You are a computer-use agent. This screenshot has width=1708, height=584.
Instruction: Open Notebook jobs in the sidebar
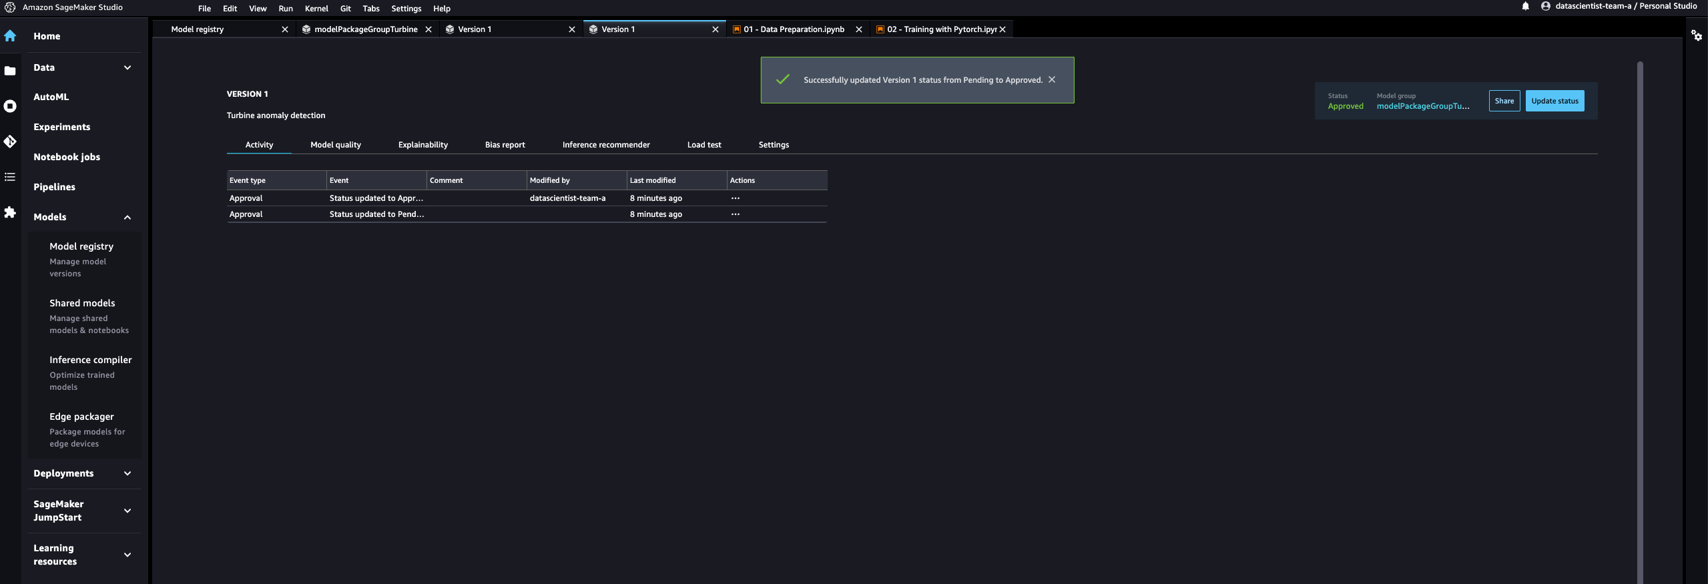(67, 157)
